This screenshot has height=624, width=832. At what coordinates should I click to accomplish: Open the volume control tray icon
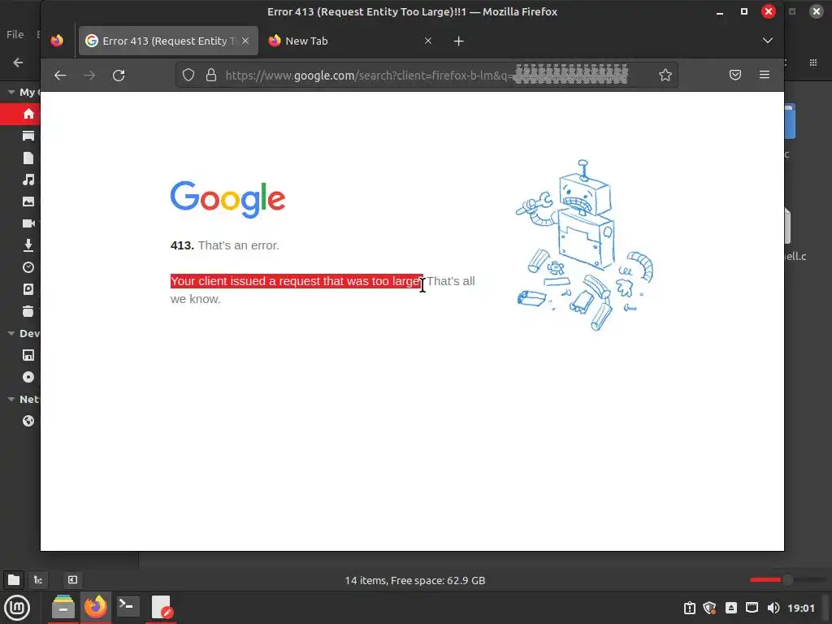773,608
